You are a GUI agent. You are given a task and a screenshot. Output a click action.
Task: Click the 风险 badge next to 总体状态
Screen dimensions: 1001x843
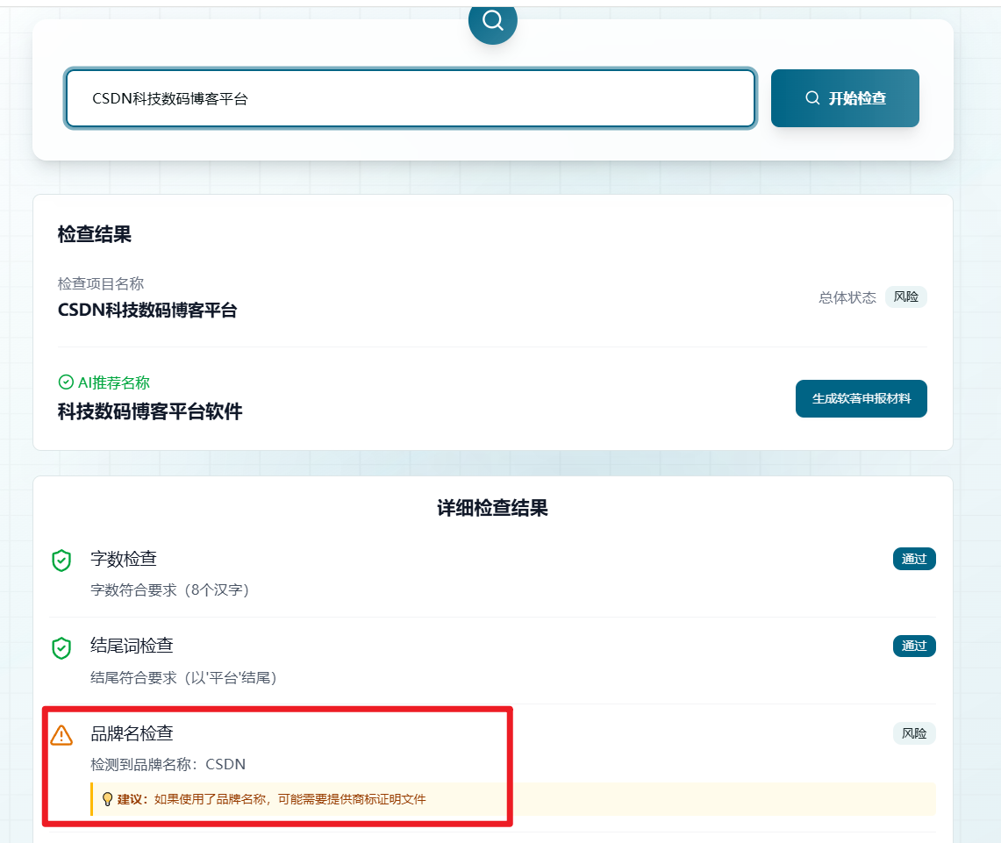(x=905, y=296)
